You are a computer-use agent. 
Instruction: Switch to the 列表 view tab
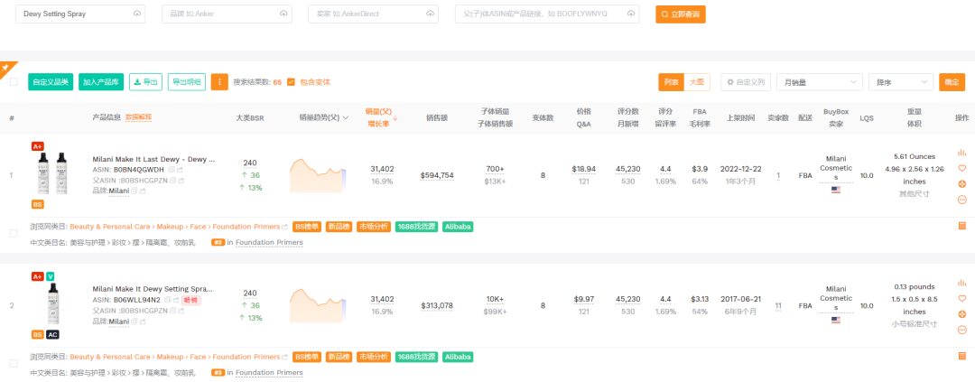[672, 82]
